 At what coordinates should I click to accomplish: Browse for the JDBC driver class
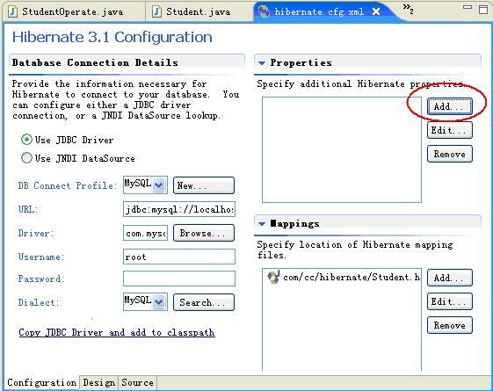[204, 233]
